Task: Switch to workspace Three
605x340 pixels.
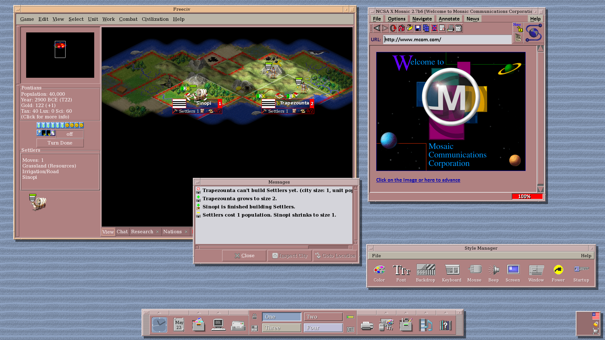Action: [x=282, y=328]
